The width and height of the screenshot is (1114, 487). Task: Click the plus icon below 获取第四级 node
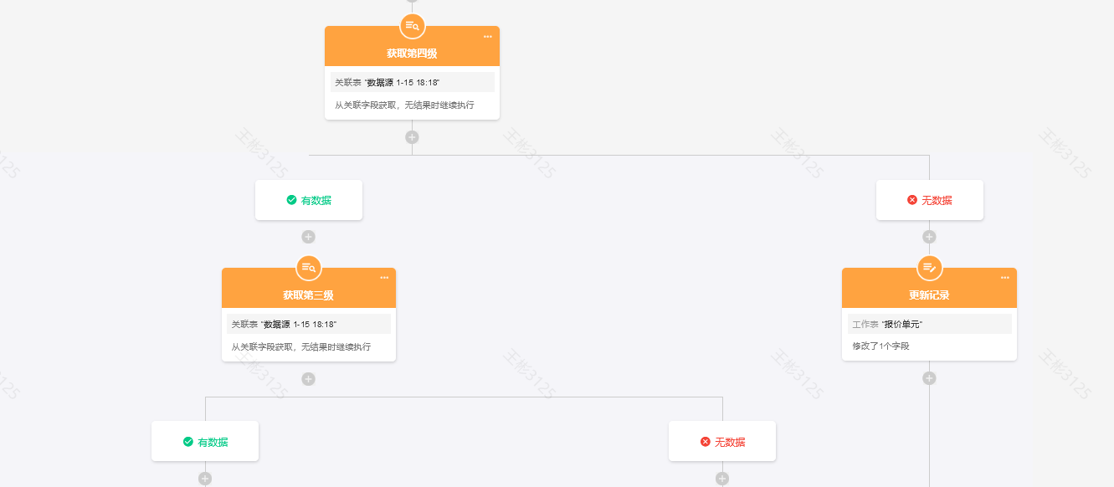click(x=412, y=136)
